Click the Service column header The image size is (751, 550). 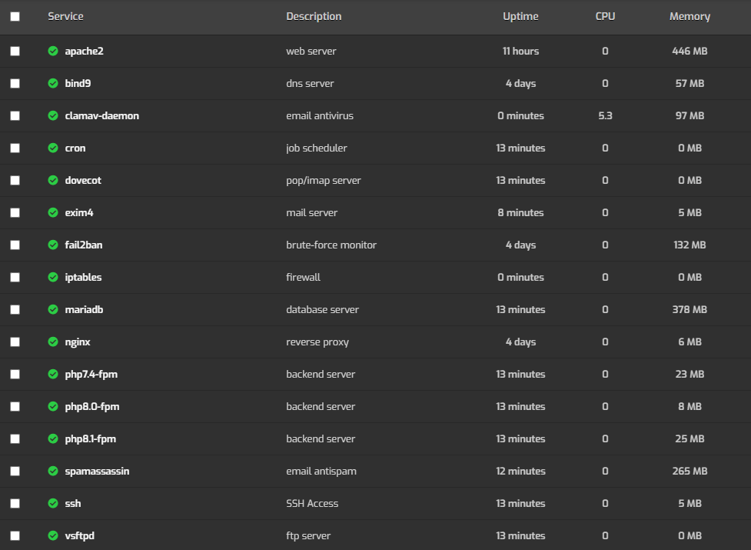click(x=65, y=17)
